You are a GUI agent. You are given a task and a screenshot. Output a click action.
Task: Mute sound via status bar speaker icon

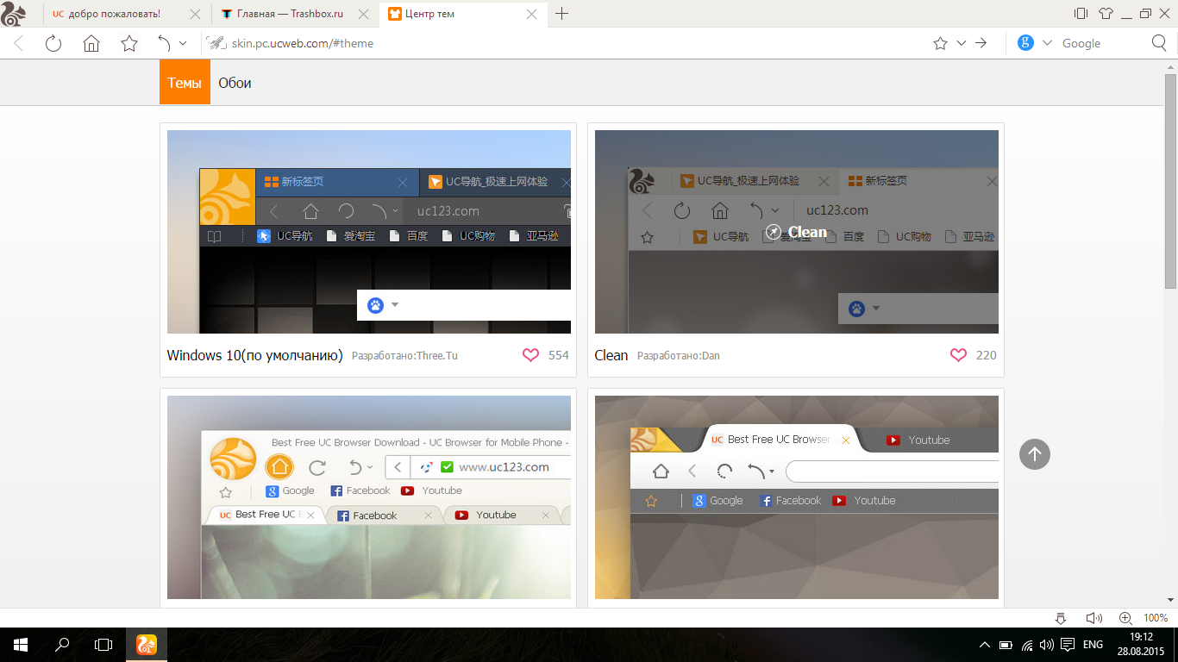1093,618
